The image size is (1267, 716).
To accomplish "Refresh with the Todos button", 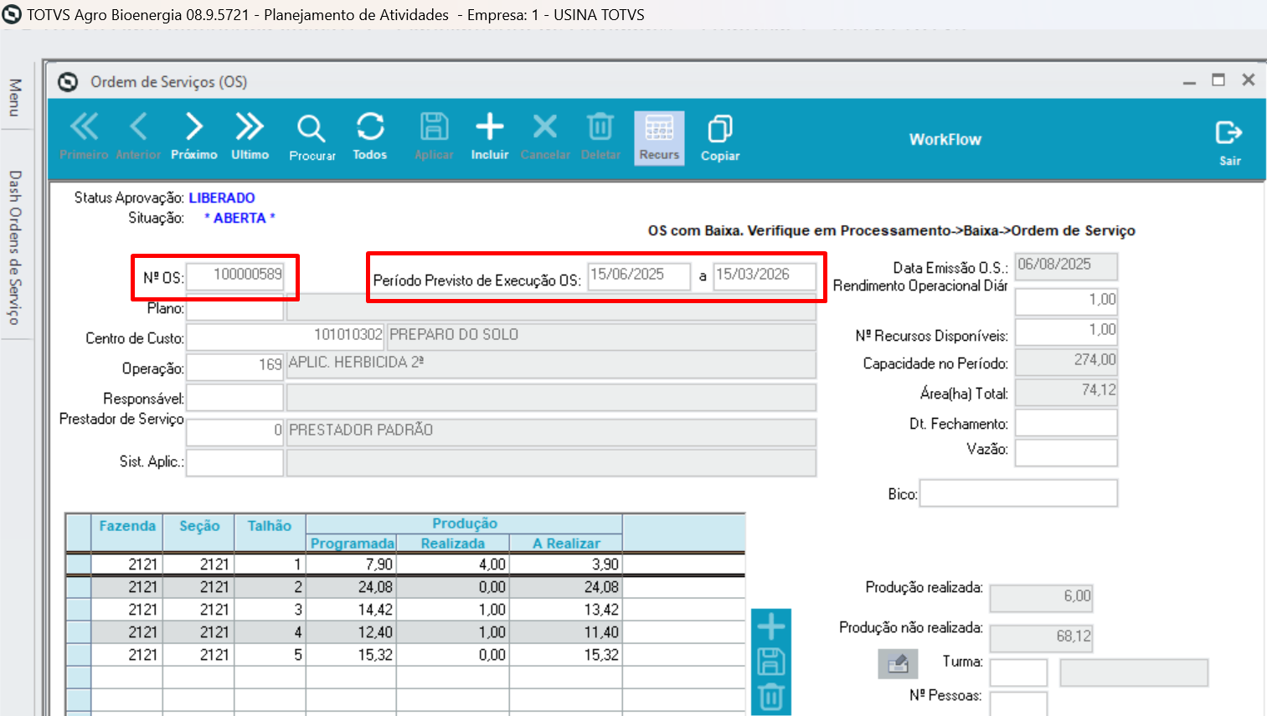I will [x=370, y=137].
